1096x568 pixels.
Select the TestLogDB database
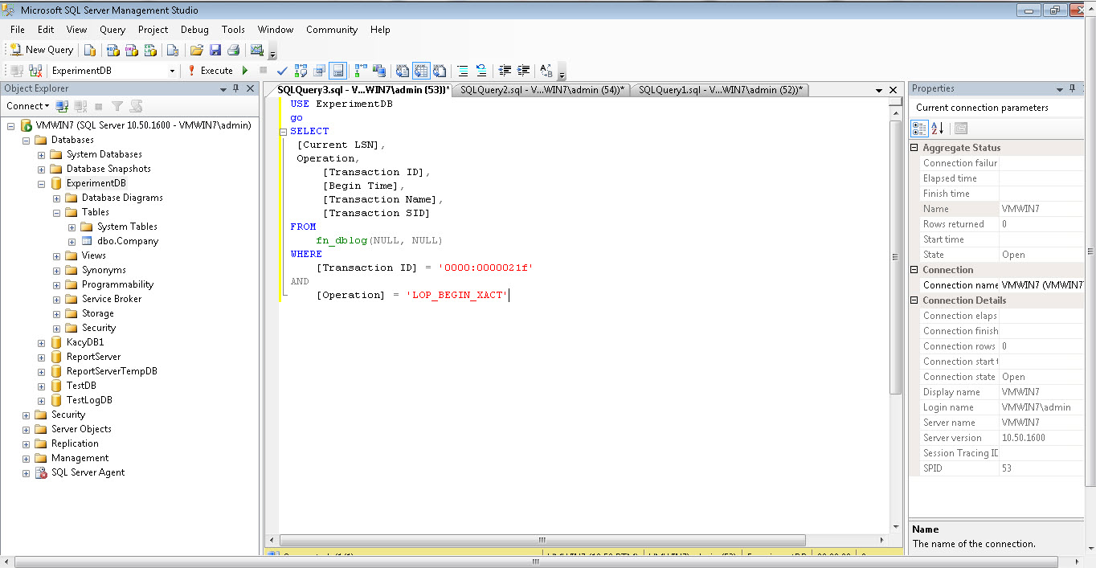pos(89,400)
